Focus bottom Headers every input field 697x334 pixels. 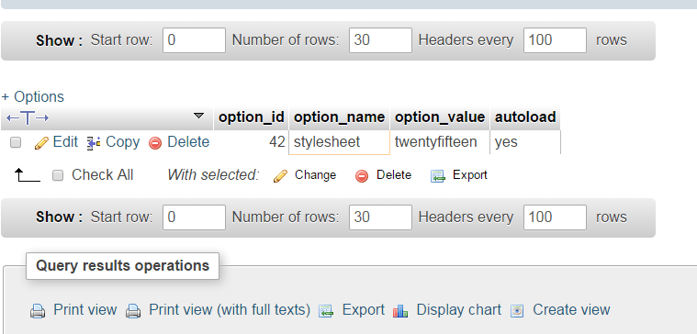pos(556,217)
